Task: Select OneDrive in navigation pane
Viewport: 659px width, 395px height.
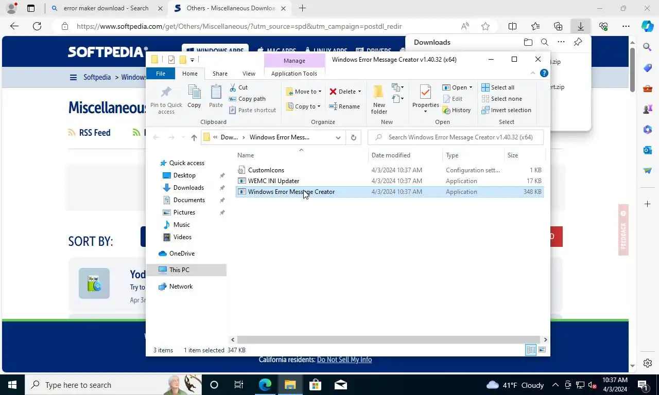Action: [x=182, y=254]
